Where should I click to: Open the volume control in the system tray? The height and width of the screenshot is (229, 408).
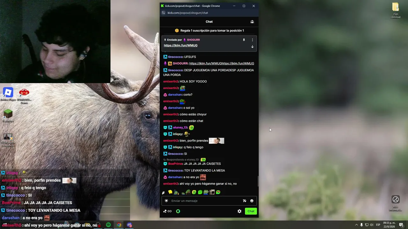[372, 225]
